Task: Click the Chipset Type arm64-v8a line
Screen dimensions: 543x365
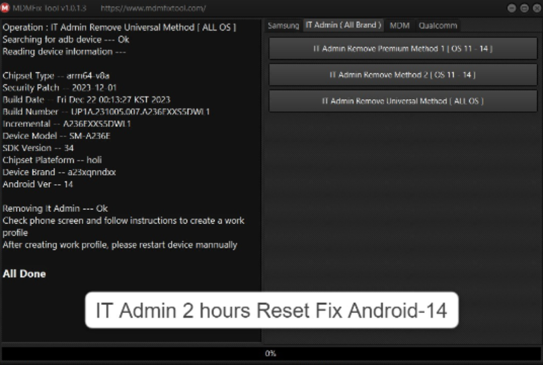Action: coord(56,76)
